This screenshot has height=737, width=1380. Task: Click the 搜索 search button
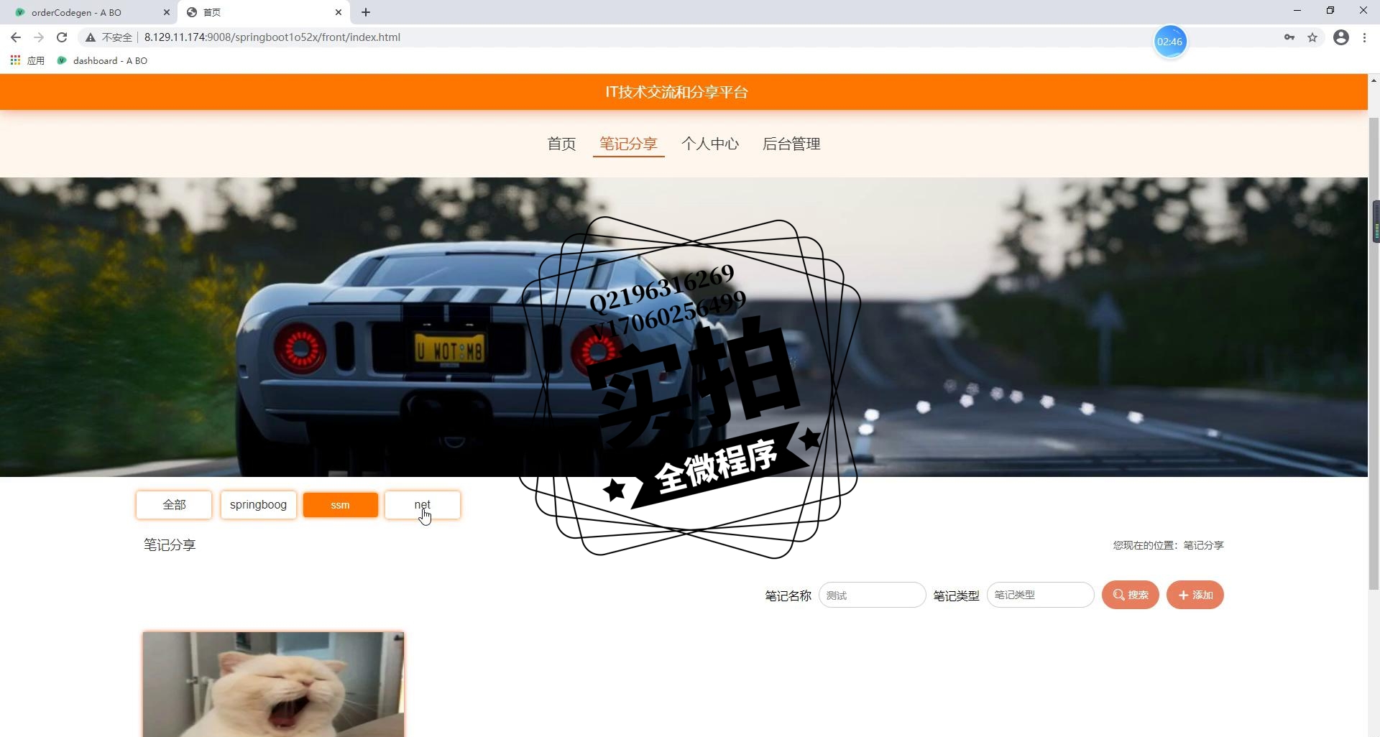(1130, 595)
